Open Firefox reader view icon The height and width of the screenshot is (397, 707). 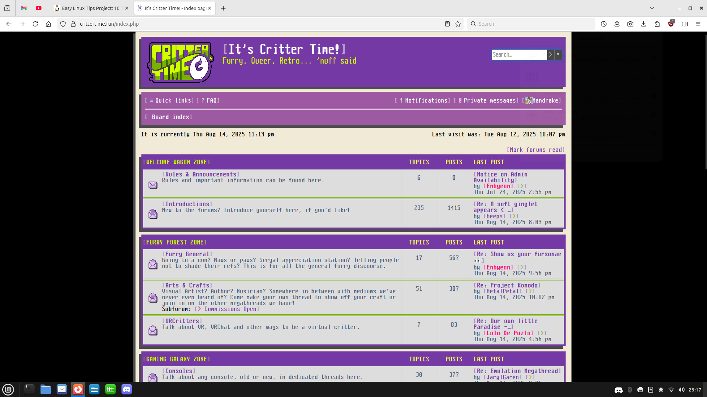(447, 24)
